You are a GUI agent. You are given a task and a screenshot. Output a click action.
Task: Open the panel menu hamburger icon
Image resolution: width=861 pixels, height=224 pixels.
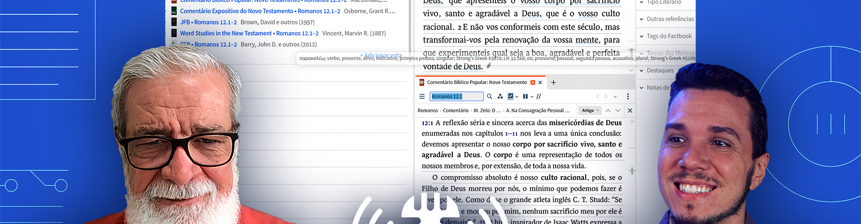pos(422,96)
